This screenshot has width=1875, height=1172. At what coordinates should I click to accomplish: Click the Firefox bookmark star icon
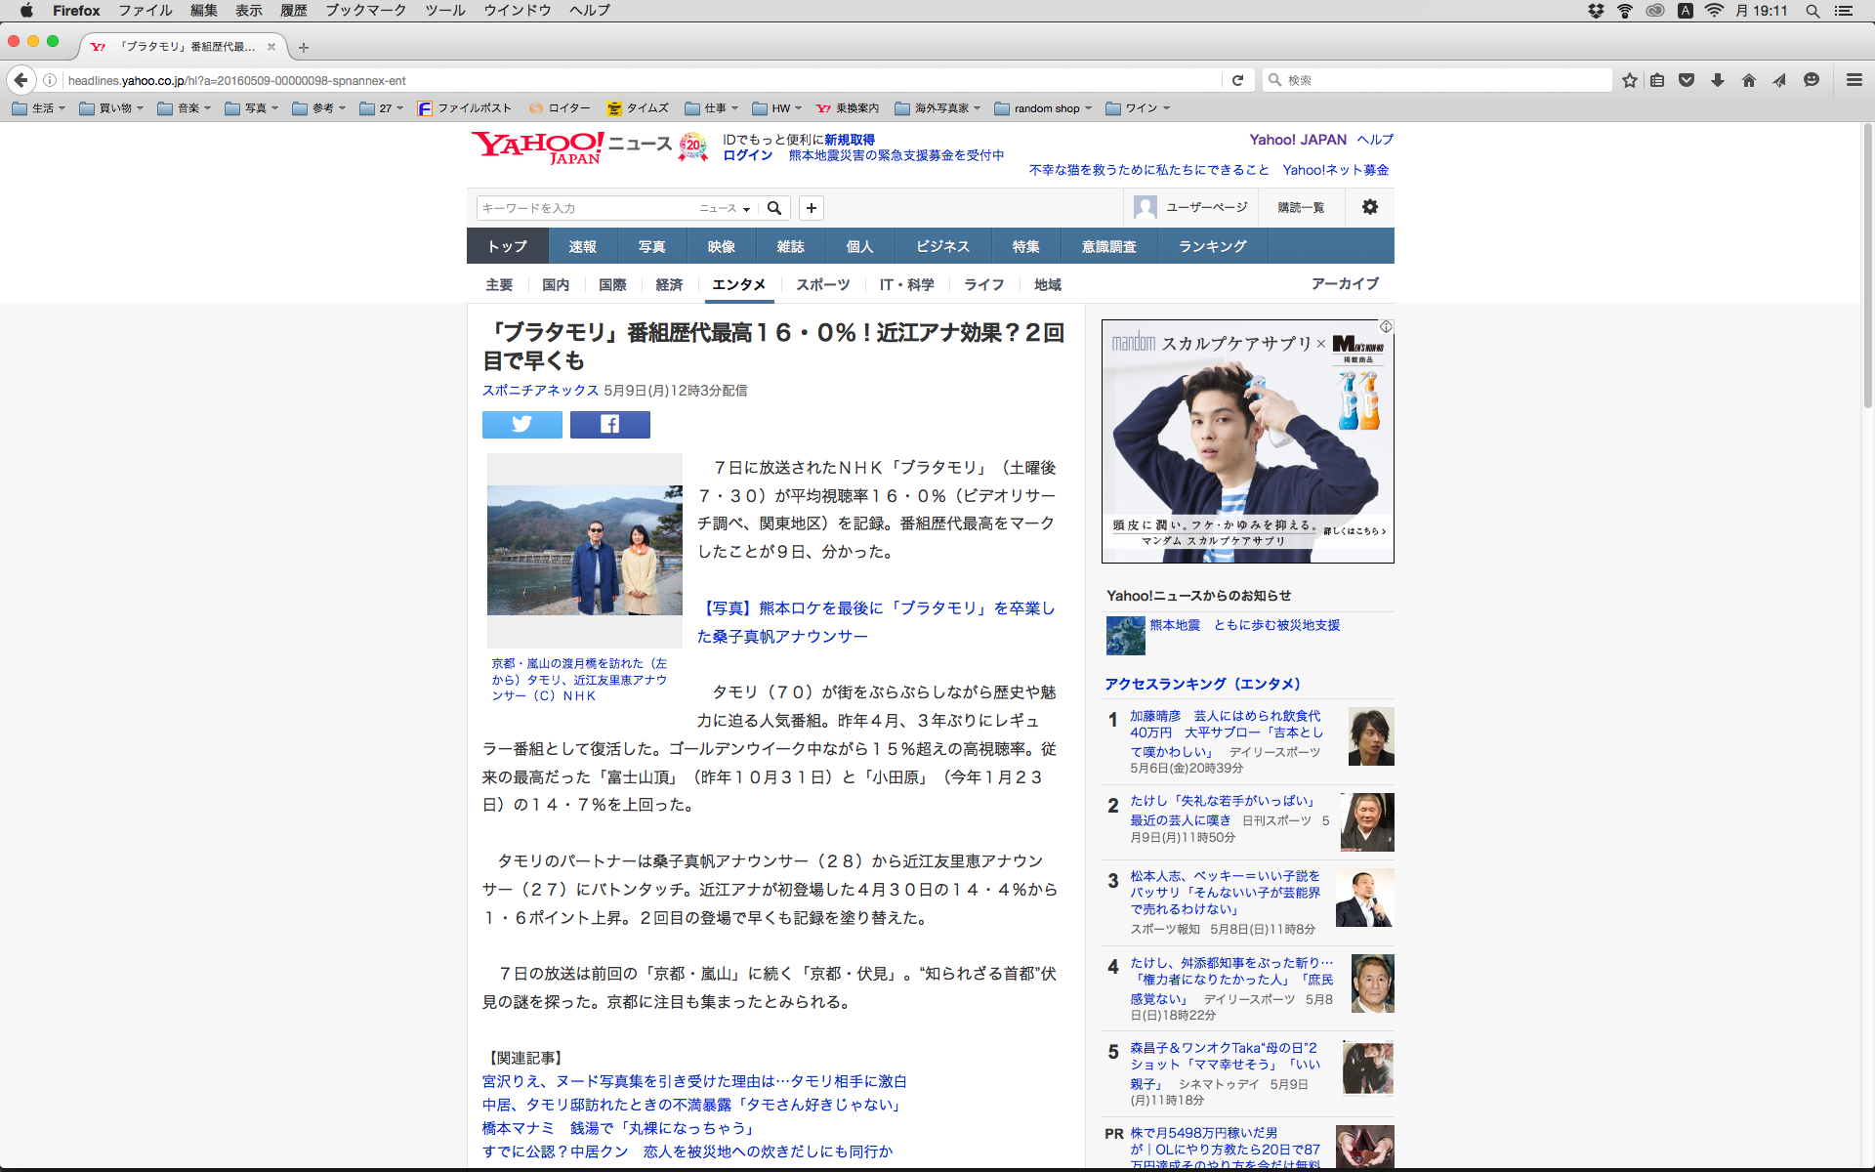click(x=1629, y=80)
